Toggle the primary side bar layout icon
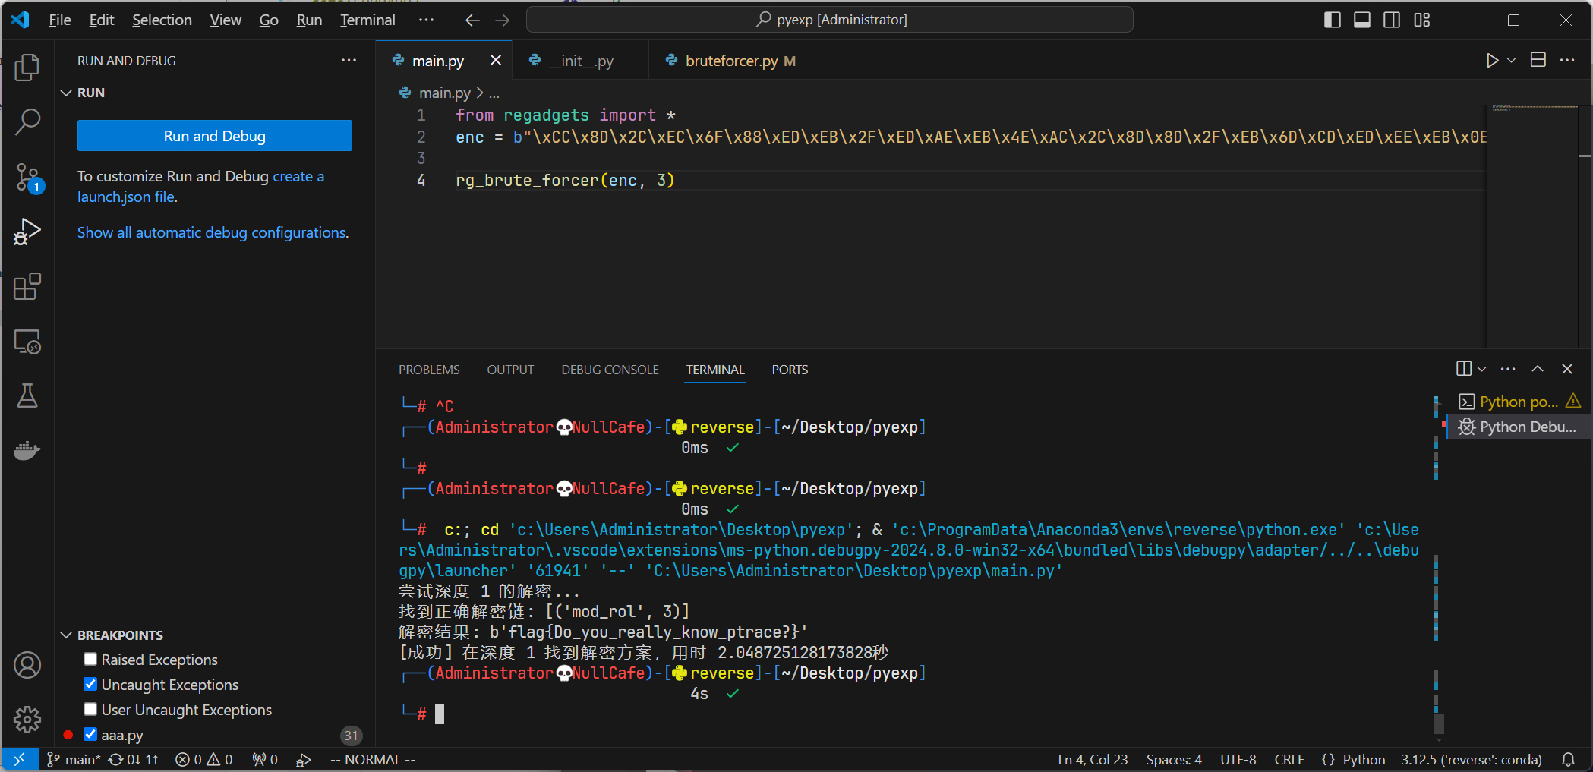Viewport: 1593px width, 772px height. pos(1332,20)
